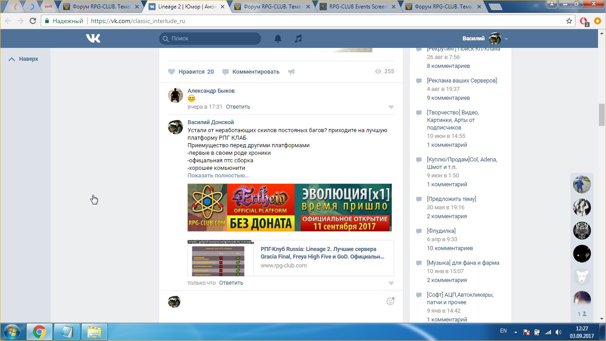The width and height of the screenshot is (606, 341).
Task: Click 9 комментариев under Реклама ваших Серверов
Action: pyautogui.click(x=448, y=98)
